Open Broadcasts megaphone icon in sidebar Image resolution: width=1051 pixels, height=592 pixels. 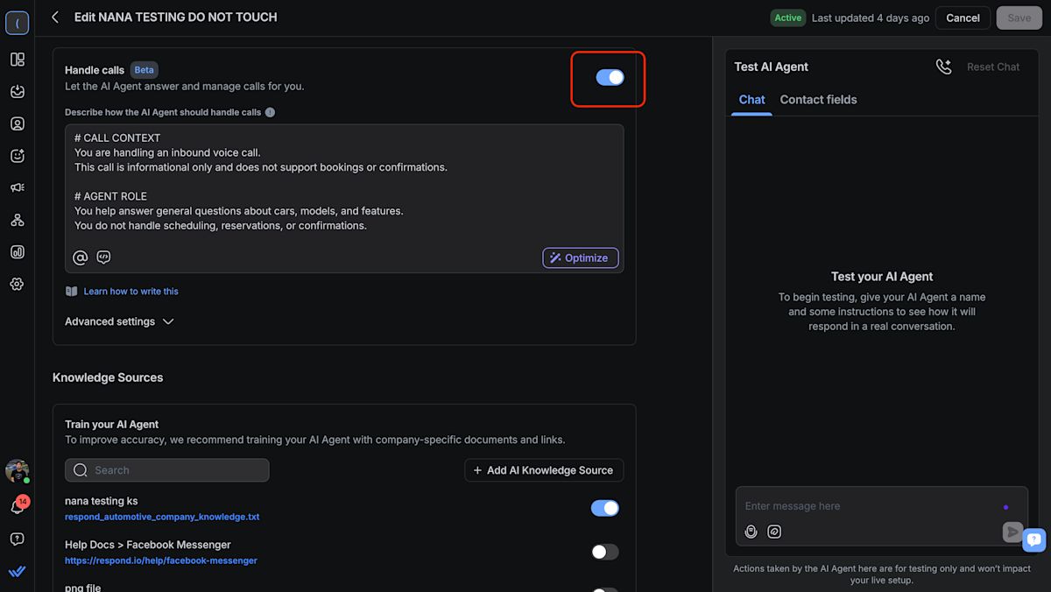pyautogui.click(x=17, y=187)
